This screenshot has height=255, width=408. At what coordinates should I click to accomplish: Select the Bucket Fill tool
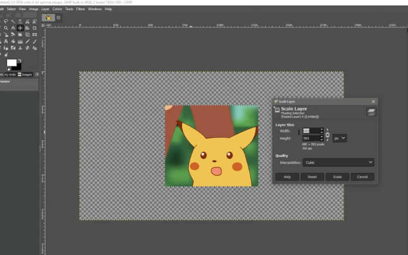coord(13,41)
